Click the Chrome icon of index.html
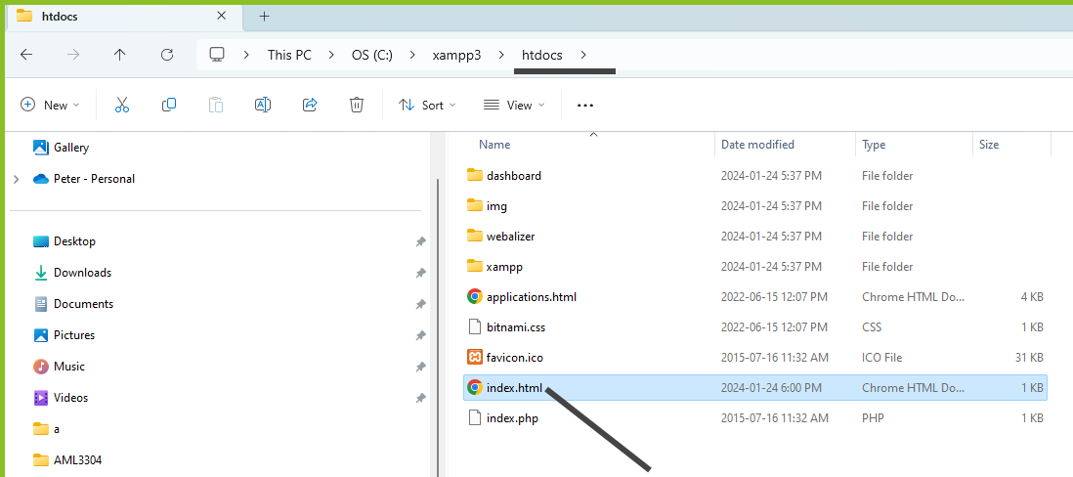The width and height of the screenshot is (1073, 477). 474,388
